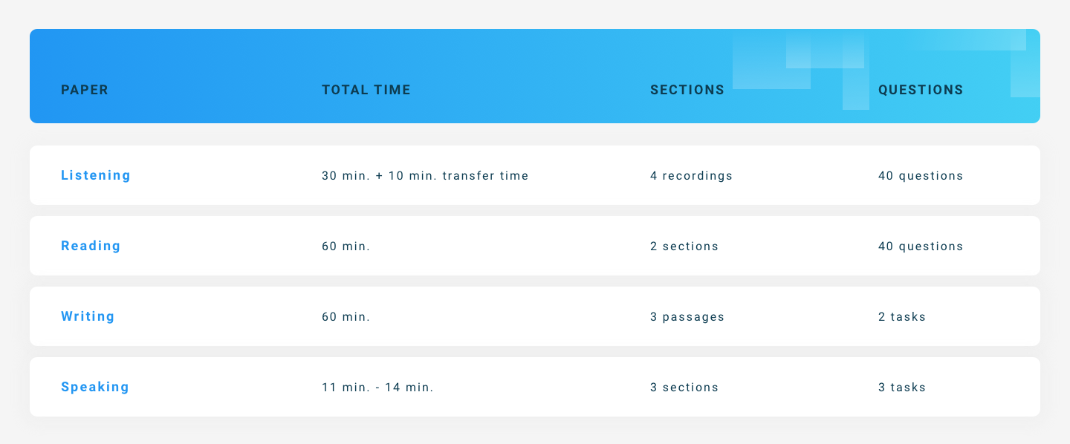Click the 2 tasks cell

(902, 317)
